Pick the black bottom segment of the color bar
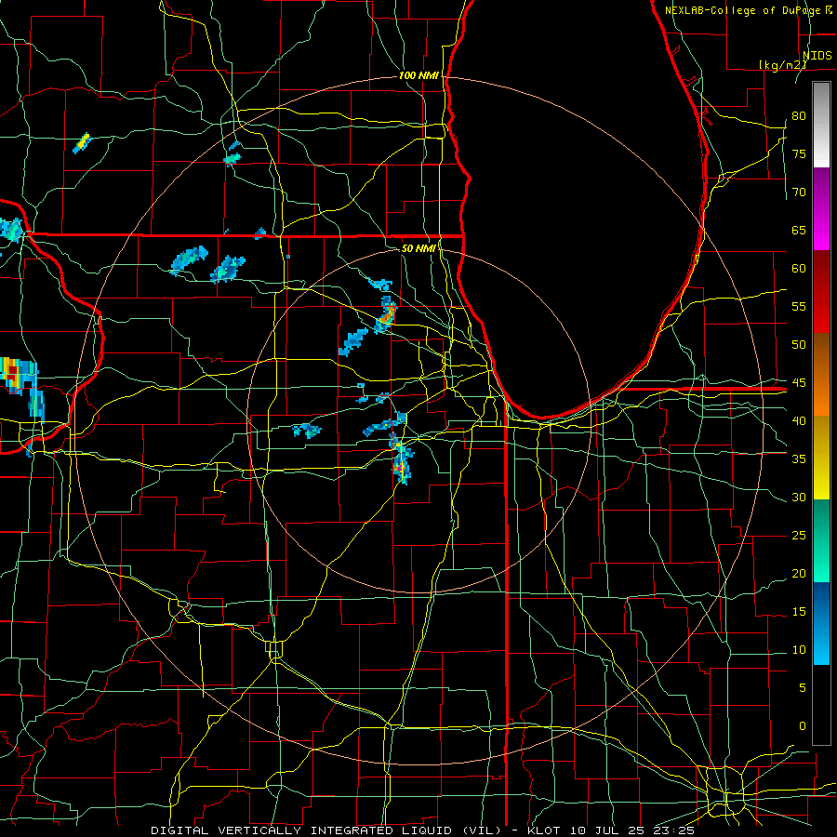The image size is (837, 837). point(821,705)
